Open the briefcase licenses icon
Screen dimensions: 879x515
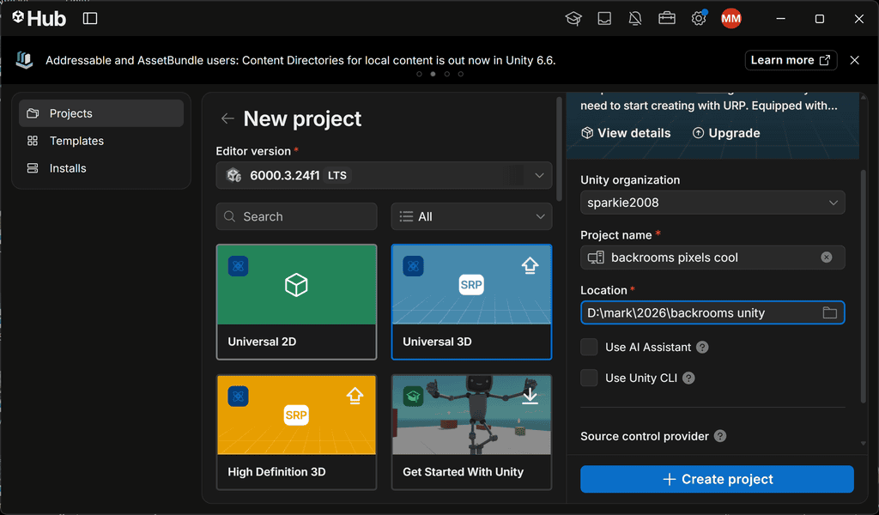(666, 19)
